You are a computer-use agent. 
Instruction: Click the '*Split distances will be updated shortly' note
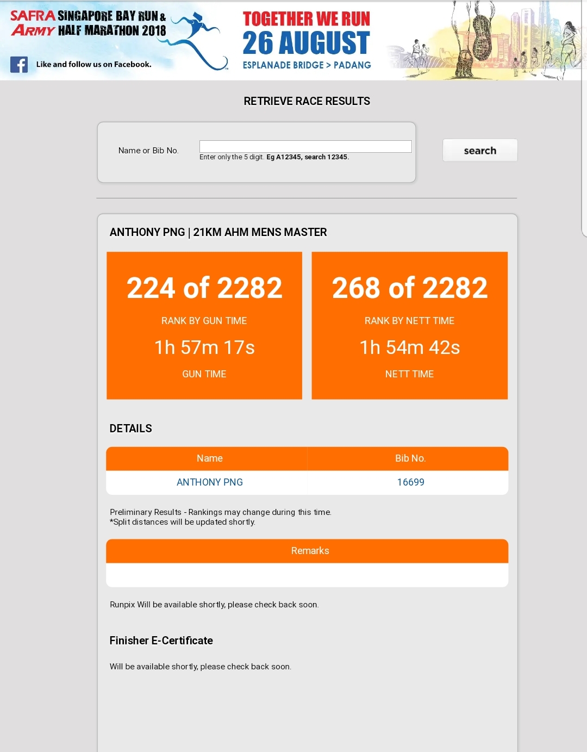(x=183, y=522)
